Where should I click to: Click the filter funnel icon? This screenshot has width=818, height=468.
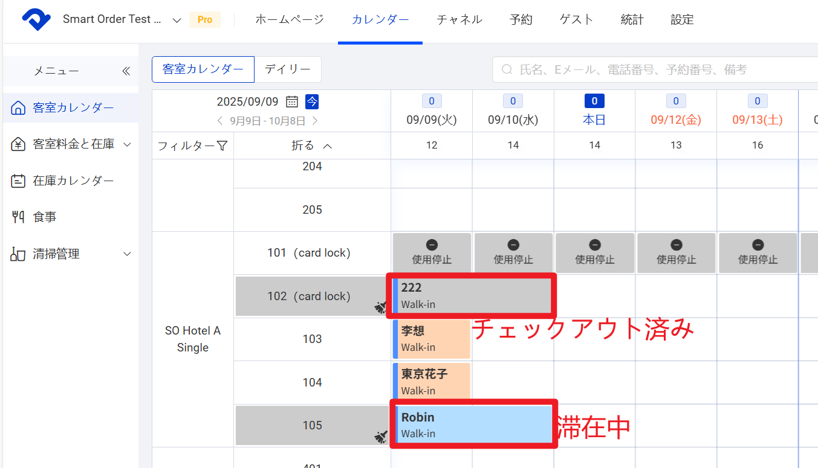pyautogui.click(x=222, y=146)
